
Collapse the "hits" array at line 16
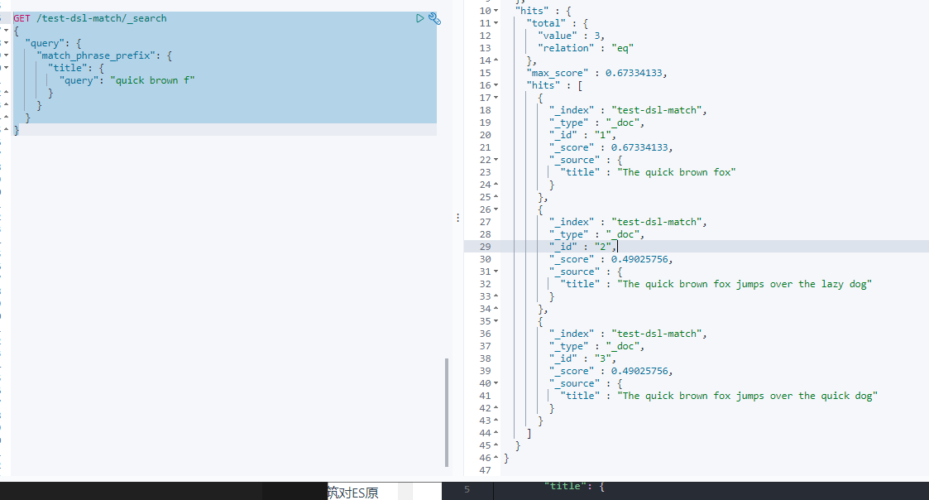pyautogui.click(x=496, y=85)
